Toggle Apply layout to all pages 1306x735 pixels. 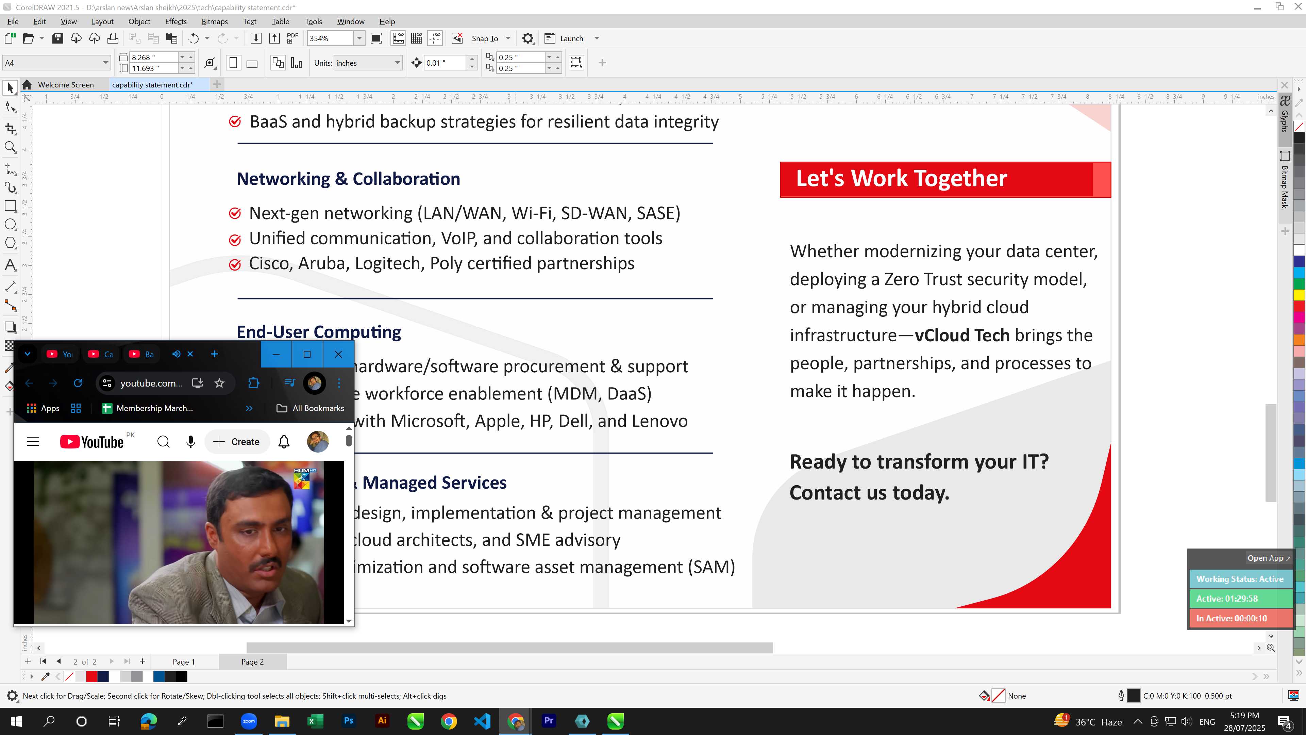[x=278, y=63]
